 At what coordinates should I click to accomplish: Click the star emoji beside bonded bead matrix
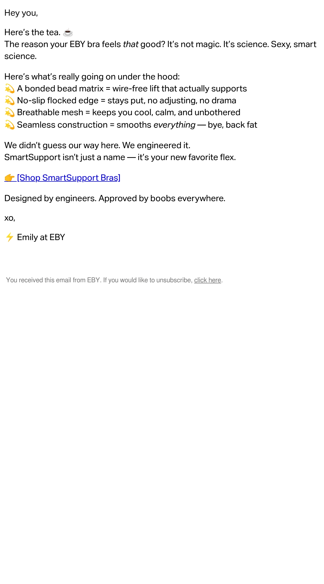(10, 89)
